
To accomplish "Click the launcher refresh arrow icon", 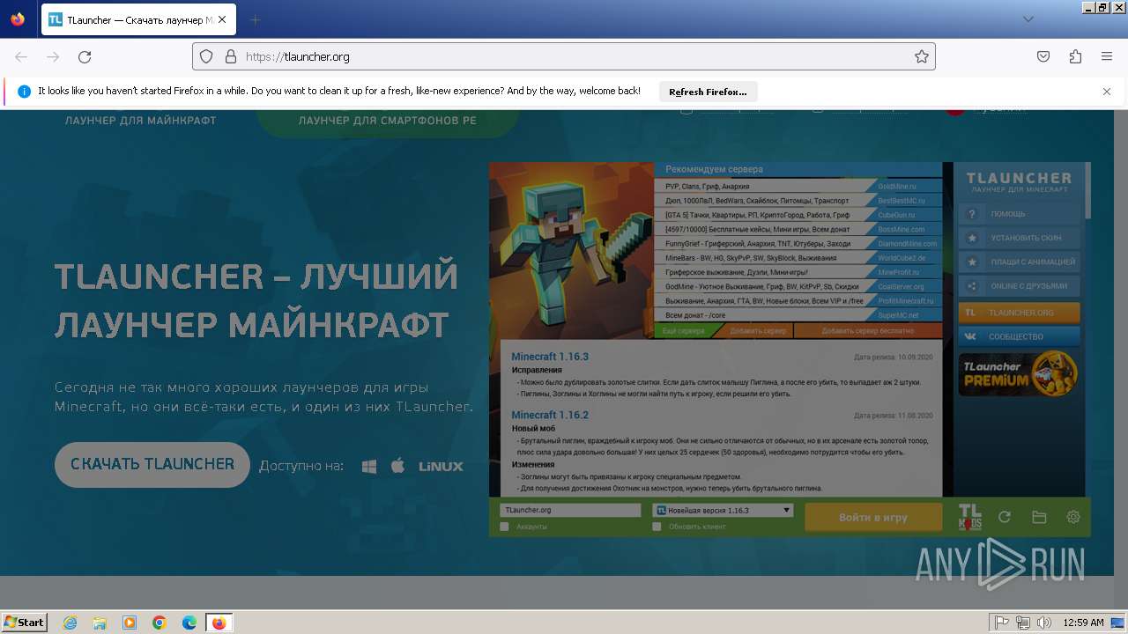I will click(1004, 518).
